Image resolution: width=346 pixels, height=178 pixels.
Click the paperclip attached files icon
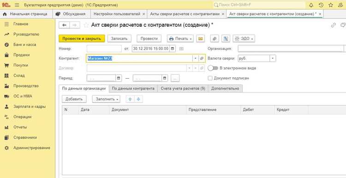(215, 39)
